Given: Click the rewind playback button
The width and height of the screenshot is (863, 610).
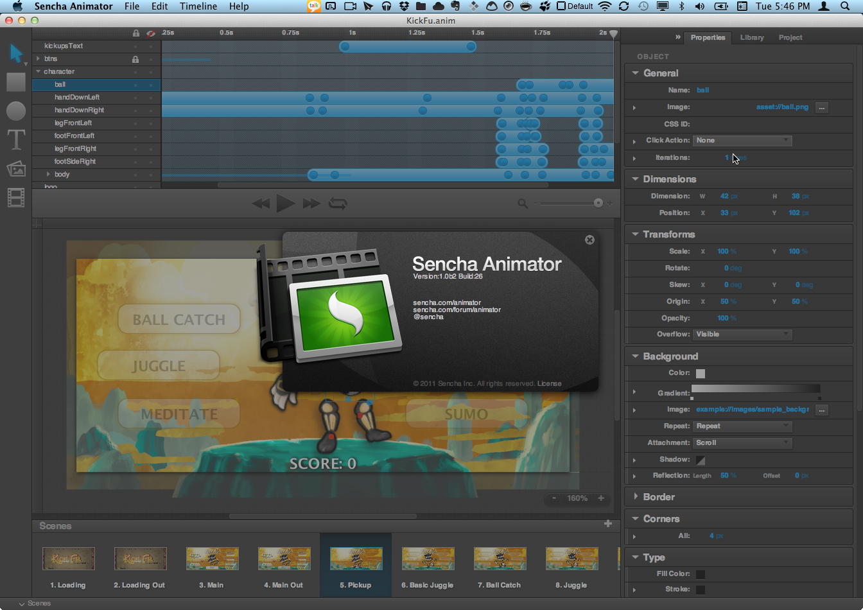Looking at the screenshot, I should coord(261,204).
